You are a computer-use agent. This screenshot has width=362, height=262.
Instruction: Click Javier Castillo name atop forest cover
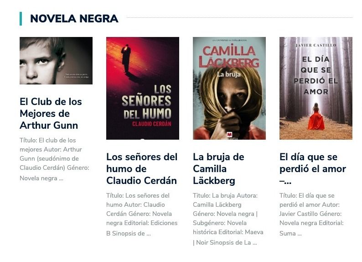point(316,45)
